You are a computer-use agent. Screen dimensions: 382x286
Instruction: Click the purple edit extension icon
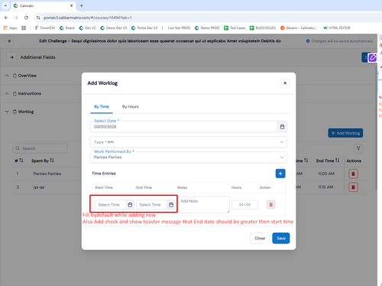[372, 57]
